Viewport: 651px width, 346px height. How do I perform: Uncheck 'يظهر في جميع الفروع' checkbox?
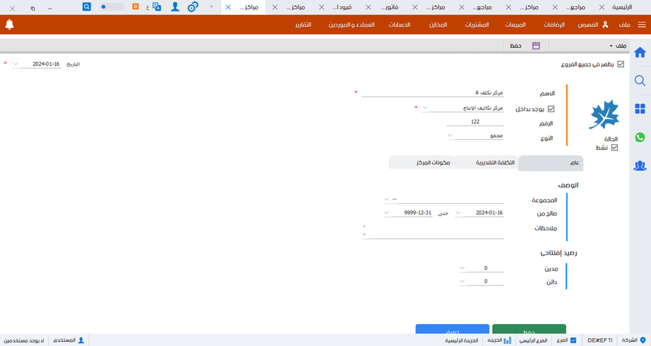tap(620, 64)
